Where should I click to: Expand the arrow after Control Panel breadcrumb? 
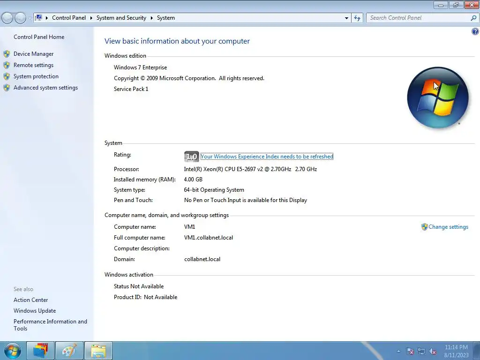[x=91, y=18]
